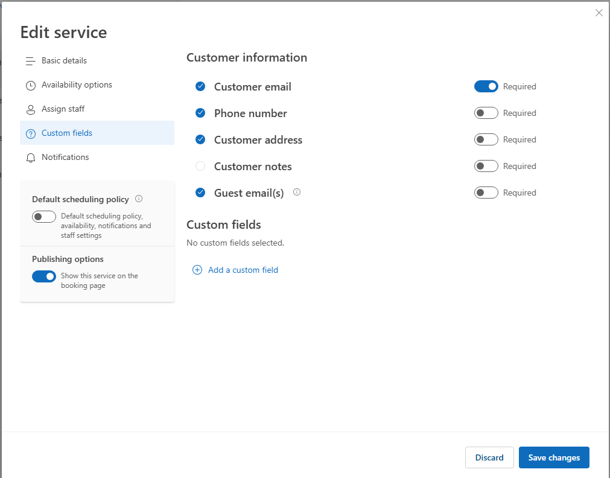Turn on Default scheduling policy toggle

[44, 217]
